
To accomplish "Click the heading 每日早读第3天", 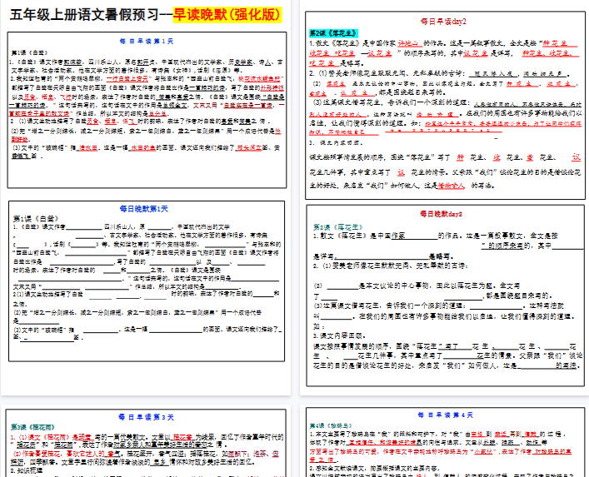I will tap(146, 417).
